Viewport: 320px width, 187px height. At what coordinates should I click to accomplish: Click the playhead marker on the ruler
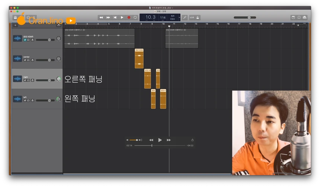pyautogui.click(x=169, y=26)
